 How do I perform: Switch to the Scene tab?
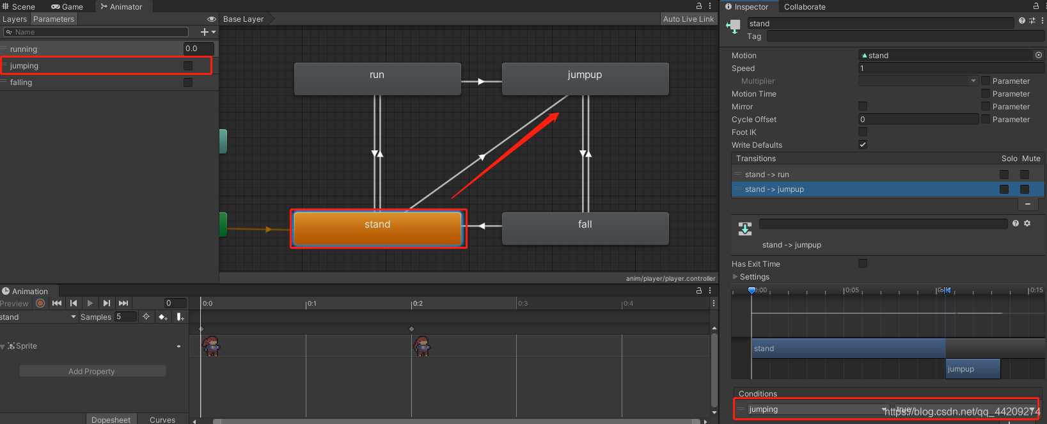[x=19, y=6]
